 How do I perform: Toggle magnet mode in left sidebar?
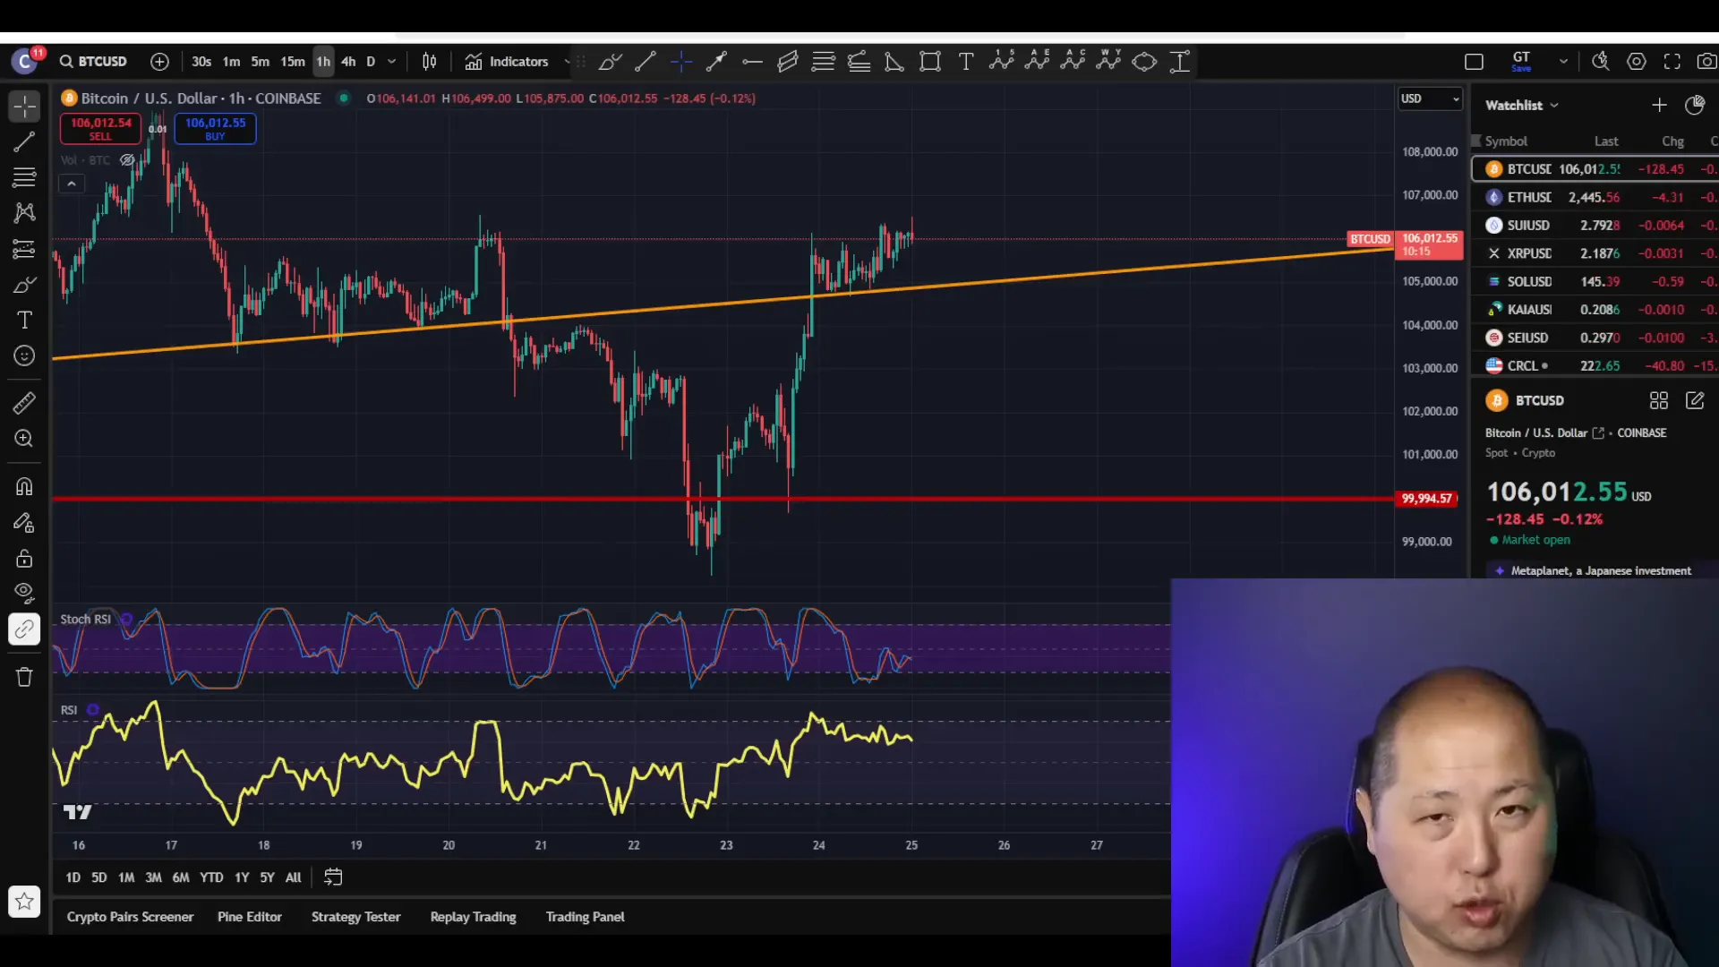coord(24,487)
